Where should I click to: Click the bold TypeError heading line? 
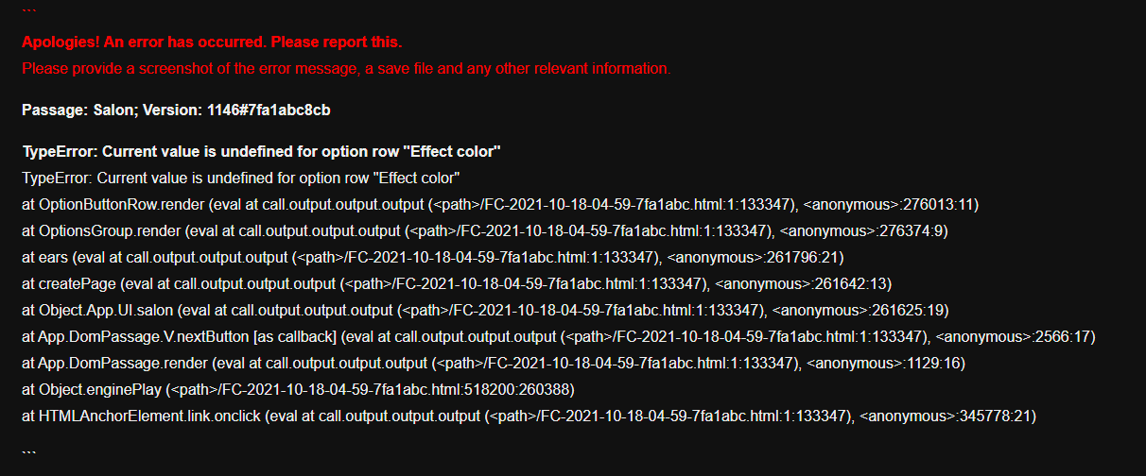coord(261,152)
